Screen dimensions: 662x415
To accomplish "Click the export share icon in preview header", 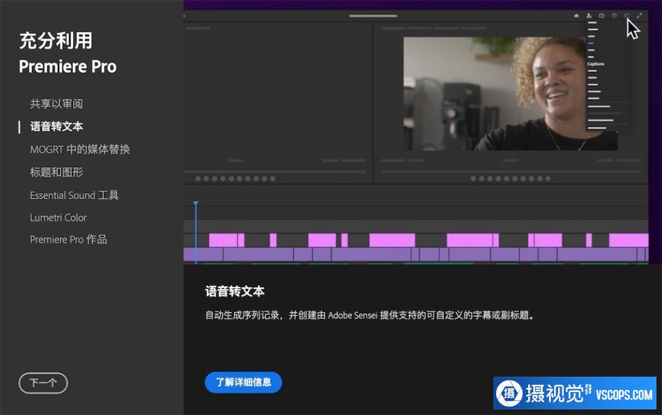I will click(x=601, y=15).
